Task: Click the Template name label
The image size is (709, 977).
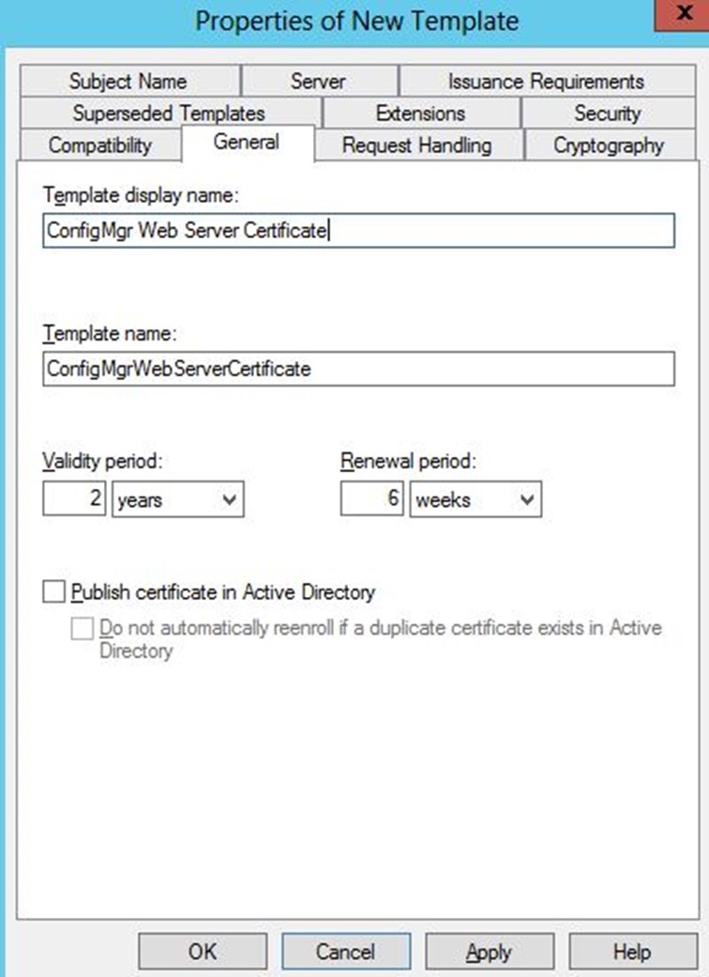Action: click(110, 333)
